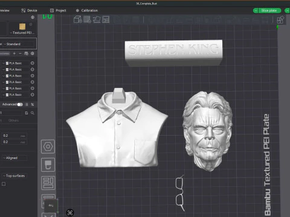
Task: Click the SK_Complete_Bust title text
Action: click(x=147, y=4)
